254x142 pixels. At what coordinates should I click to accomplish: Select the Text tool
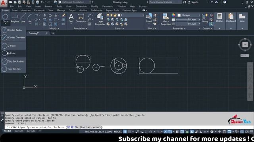click(x=71, y=18)
